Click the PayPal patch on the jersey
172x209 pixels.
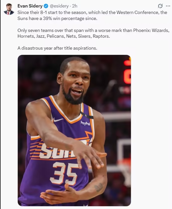85,123
